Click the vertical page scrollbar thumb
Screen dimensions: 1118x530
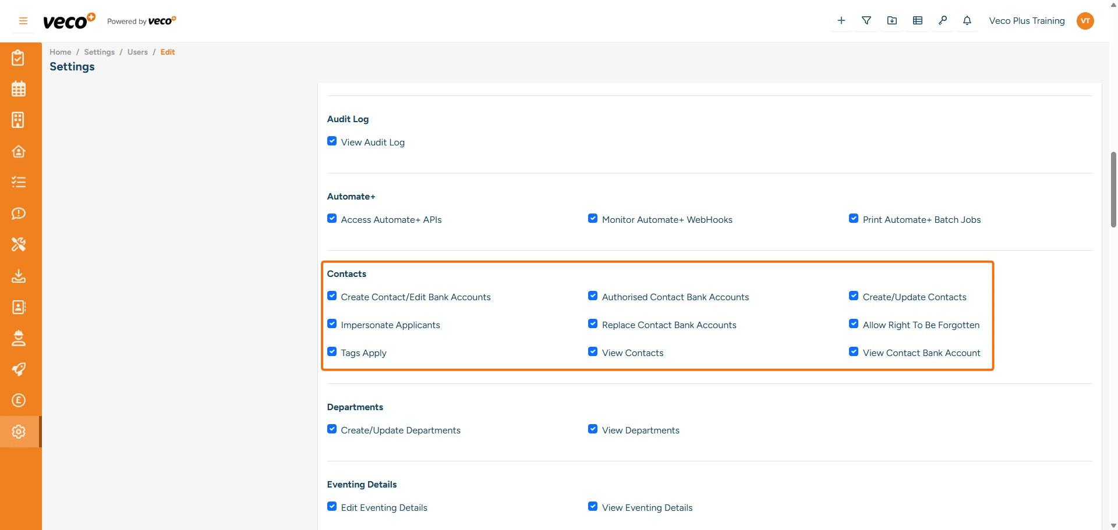tap(1113, 189)
